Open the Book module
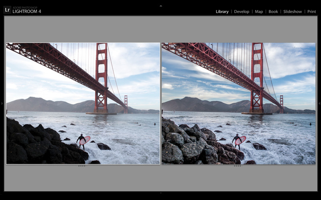The image size is (321, 200). pos(273,12)
